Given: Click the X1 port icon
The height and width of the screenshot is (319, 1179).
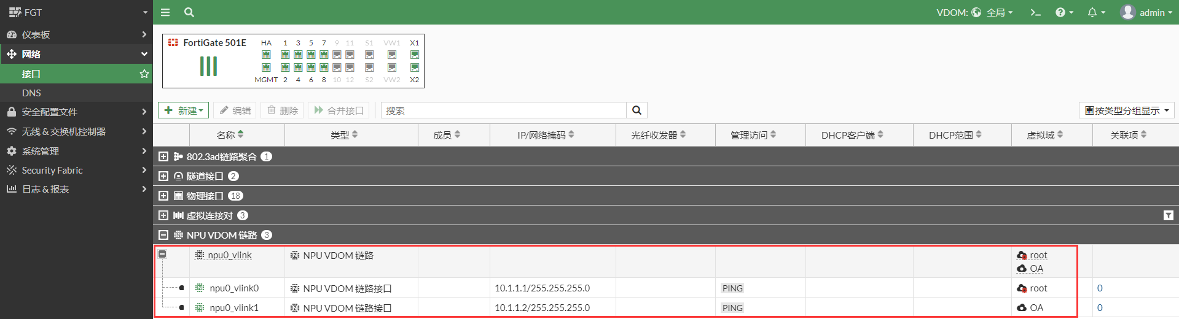Looking at the screenshot, I should (415, 55).
